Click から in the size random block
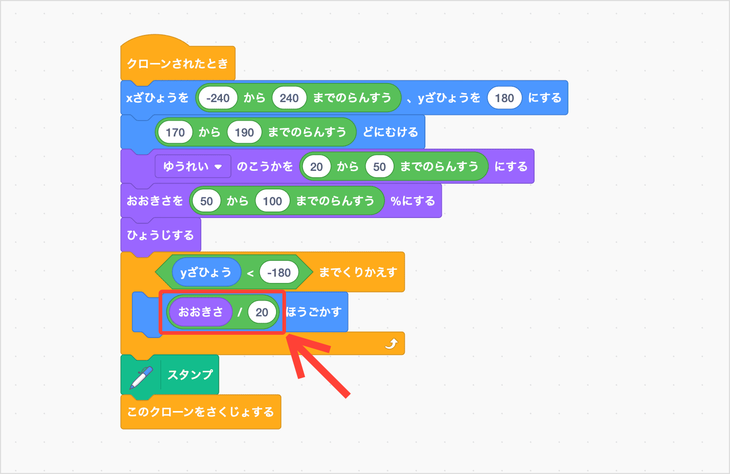 (237, 200)
